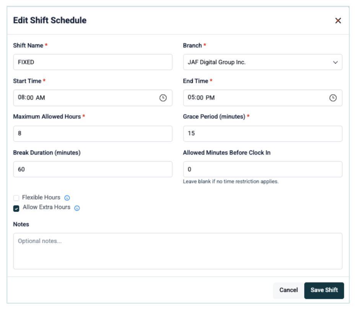Click the Allowed Minutes Before Clock In field
This screenshot has height=314, width=358.
pyautogui.click(x=262, y=169)
